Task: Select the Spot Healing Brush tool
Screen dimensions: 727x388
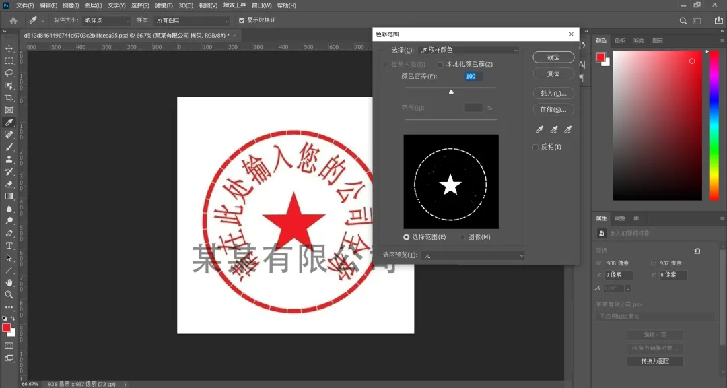Action: point(9,135)
